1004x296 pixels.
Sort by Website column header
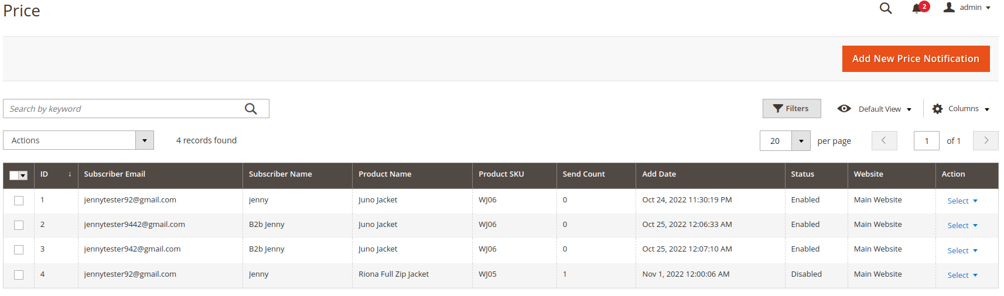click(x=892, y=174)
